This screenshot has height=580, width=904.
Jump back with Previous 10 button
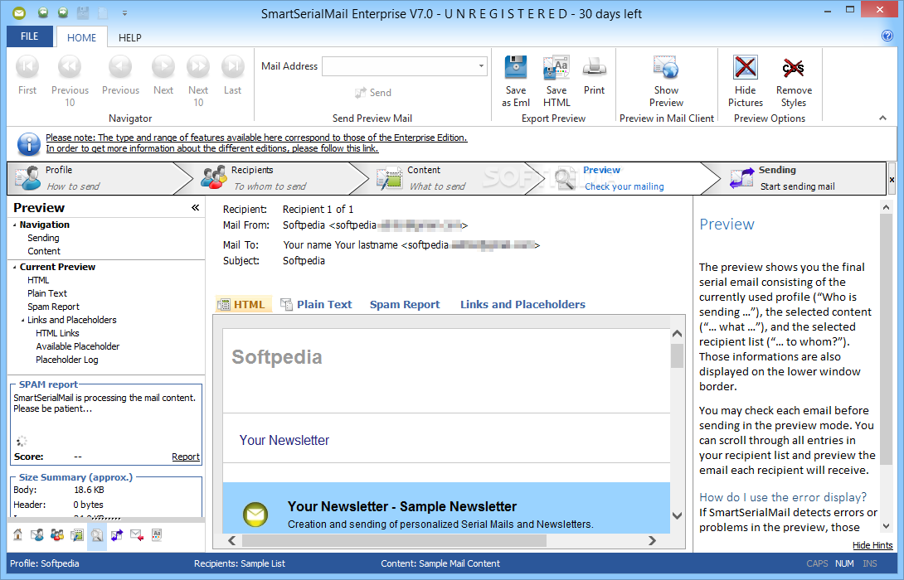pos(70,80)
